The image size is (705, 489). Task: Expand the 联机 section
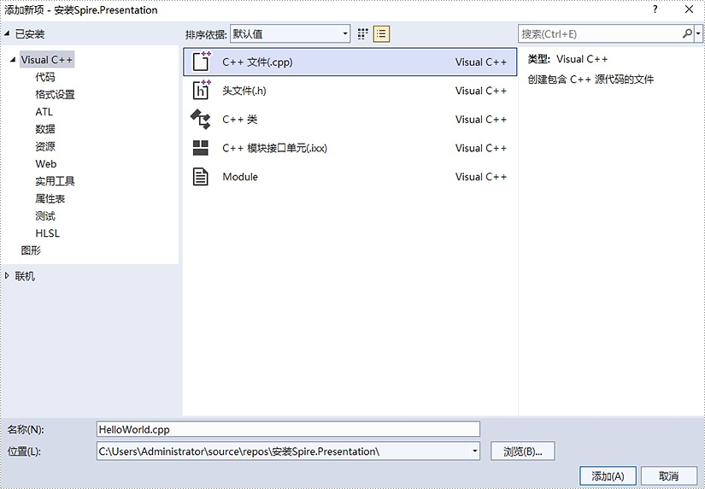point(7,276)
